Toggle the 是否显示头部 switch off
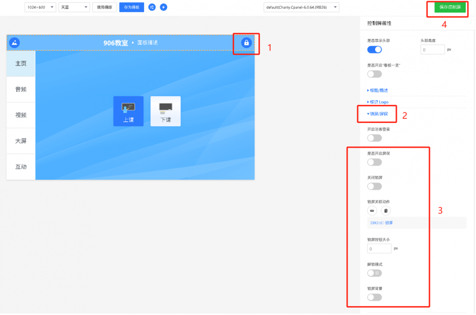This screenshot has height=315, width=476. [375, 49]
